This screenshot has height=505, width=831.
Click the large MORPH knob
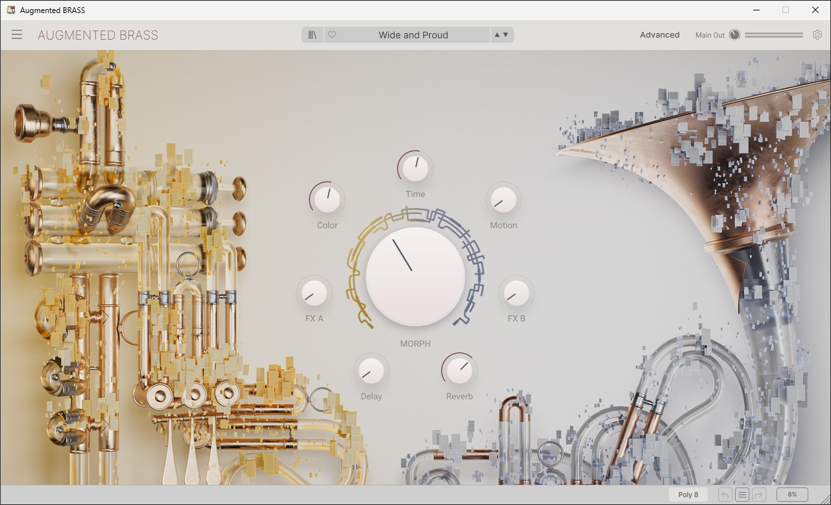coord(415,277)
